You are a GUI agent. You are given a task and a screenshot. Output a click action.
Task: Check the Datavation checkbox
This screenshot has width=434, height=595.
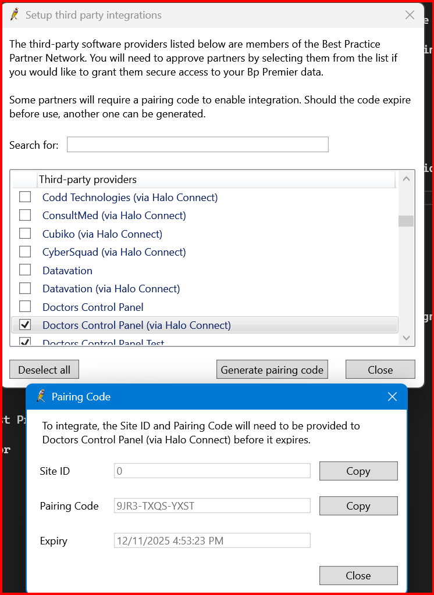(25, 270)
